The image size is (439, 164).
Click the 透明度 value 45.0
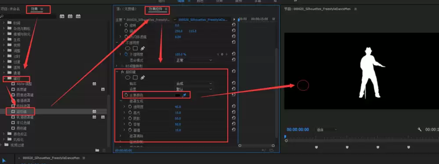[178, 107]
